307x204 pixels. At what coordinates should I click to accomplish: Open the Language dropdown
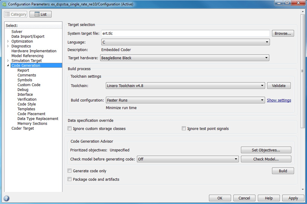tap(185, 42)
